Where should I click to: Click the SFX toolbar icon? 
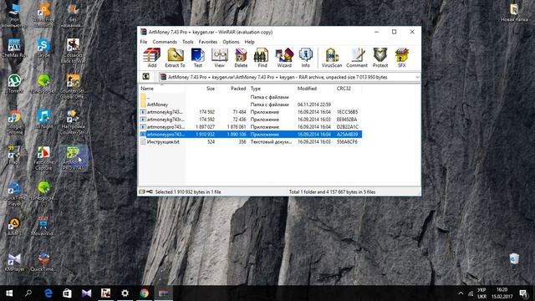402,58
